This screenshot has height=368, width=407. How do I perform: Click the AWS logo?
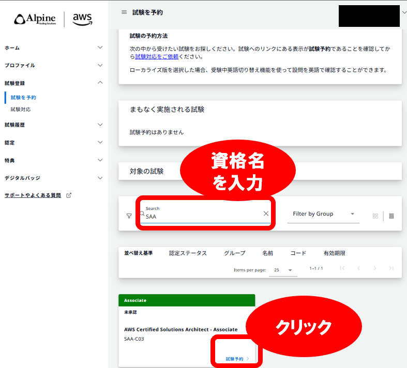click(x=82, y=19)
